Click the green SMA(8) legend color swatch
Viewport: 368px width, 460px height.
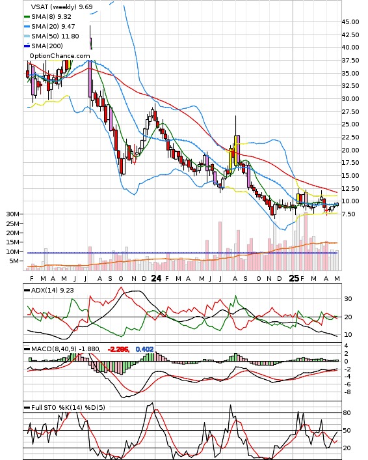(27, 17)
